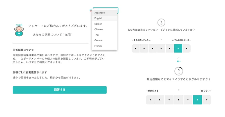Click the 全く共感していない scale label
This screenshot has height=117, width=225.
pyautogui.click(x=142, y=40)
